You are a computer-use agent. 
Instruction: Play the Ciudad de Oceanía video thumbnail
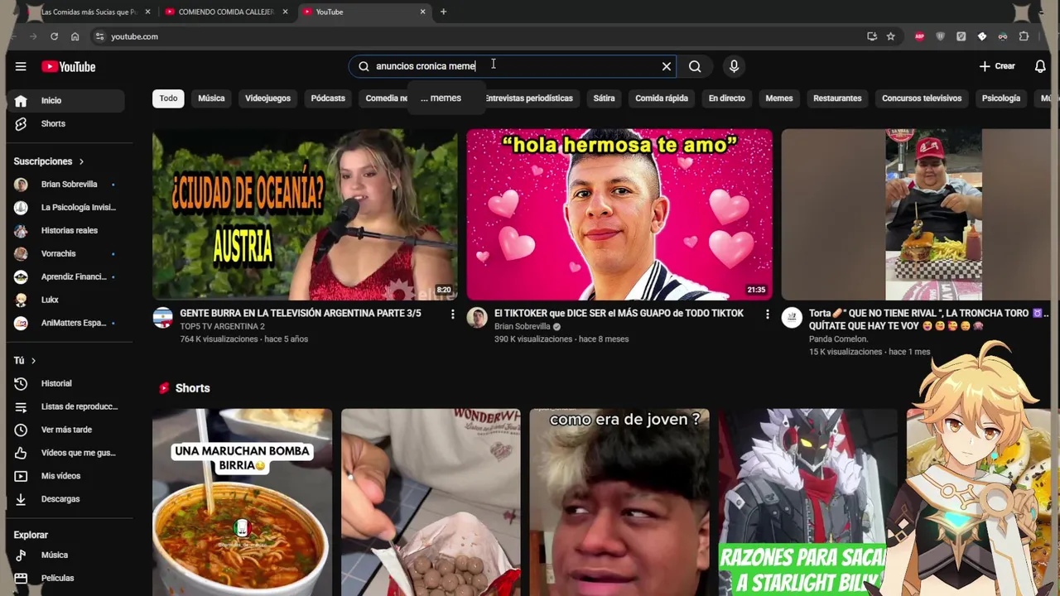pos(305,214)
